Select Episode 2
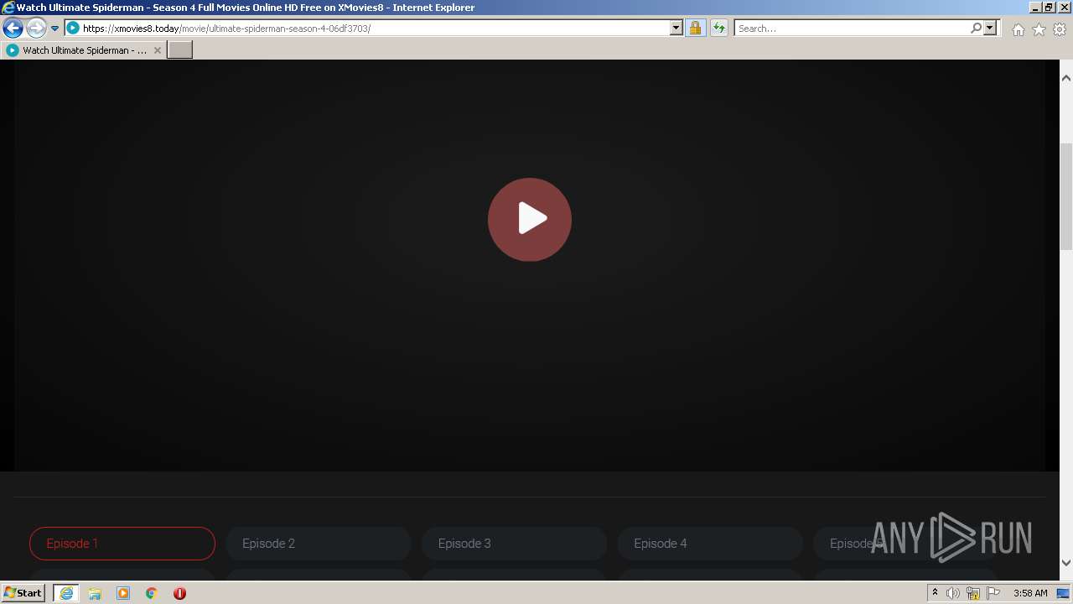This screenshot has height=604, width=1073. [319, 544]
